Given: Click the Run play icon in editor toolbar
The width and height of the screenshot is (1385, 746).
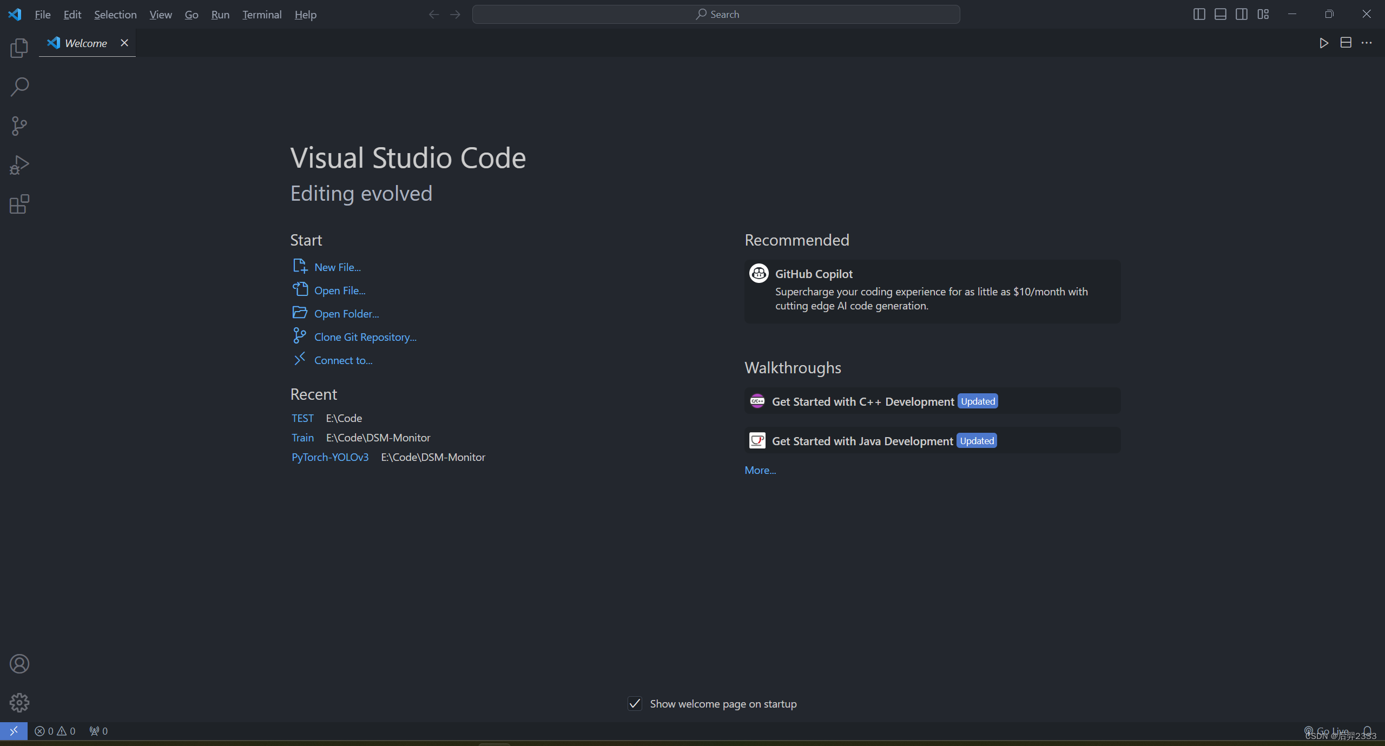Looking at the screenshot, I should click(1324, 43).
